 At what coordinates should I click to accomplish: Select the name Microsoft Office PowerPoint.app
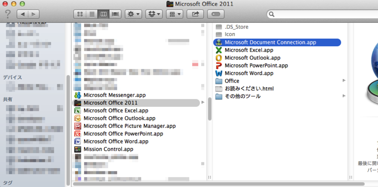coord(123,134)
